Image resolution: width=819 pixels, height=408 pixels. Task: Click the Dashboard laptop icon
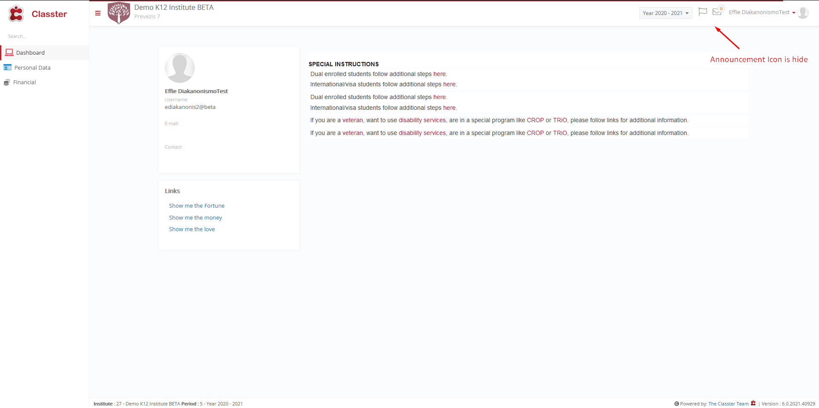(x=9, y=53)
